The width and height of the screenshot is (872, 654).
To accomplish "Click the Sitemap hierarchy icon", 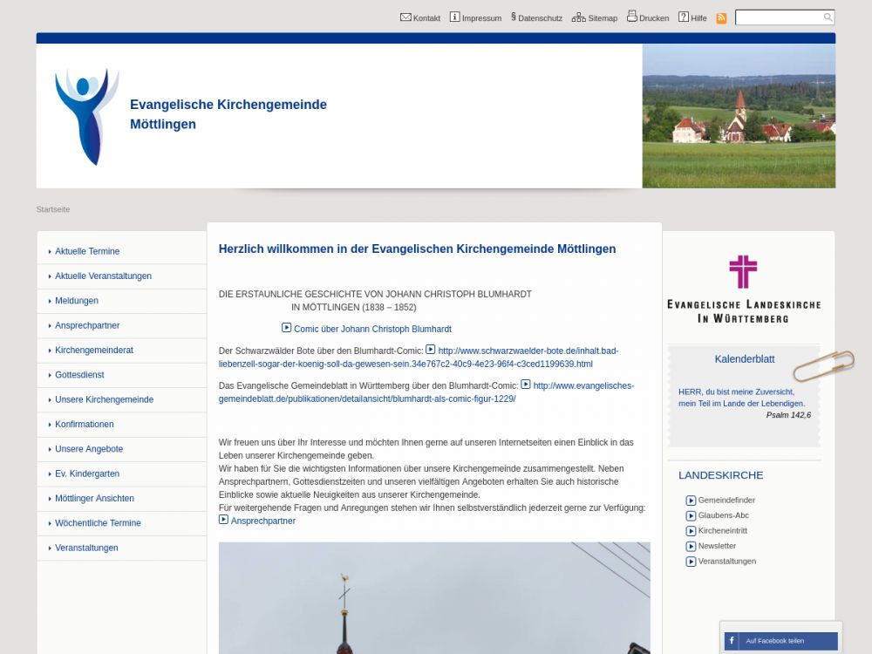I will [578, 17].
